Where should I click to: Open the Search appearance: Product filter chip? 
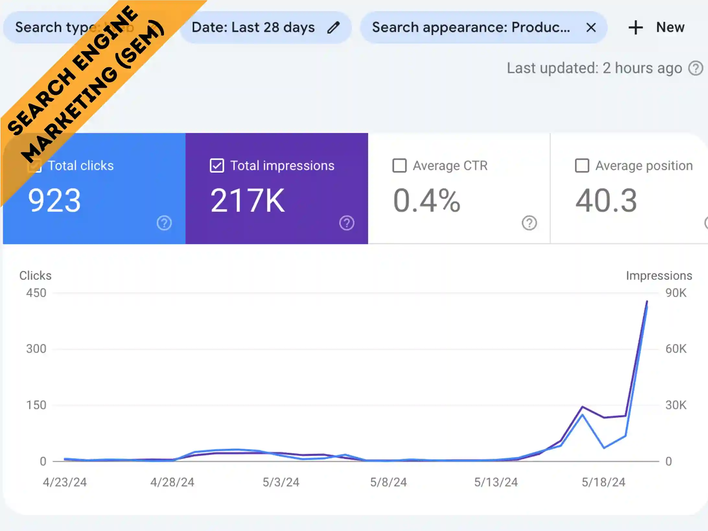pyautogui.click(x=483, y=28)
